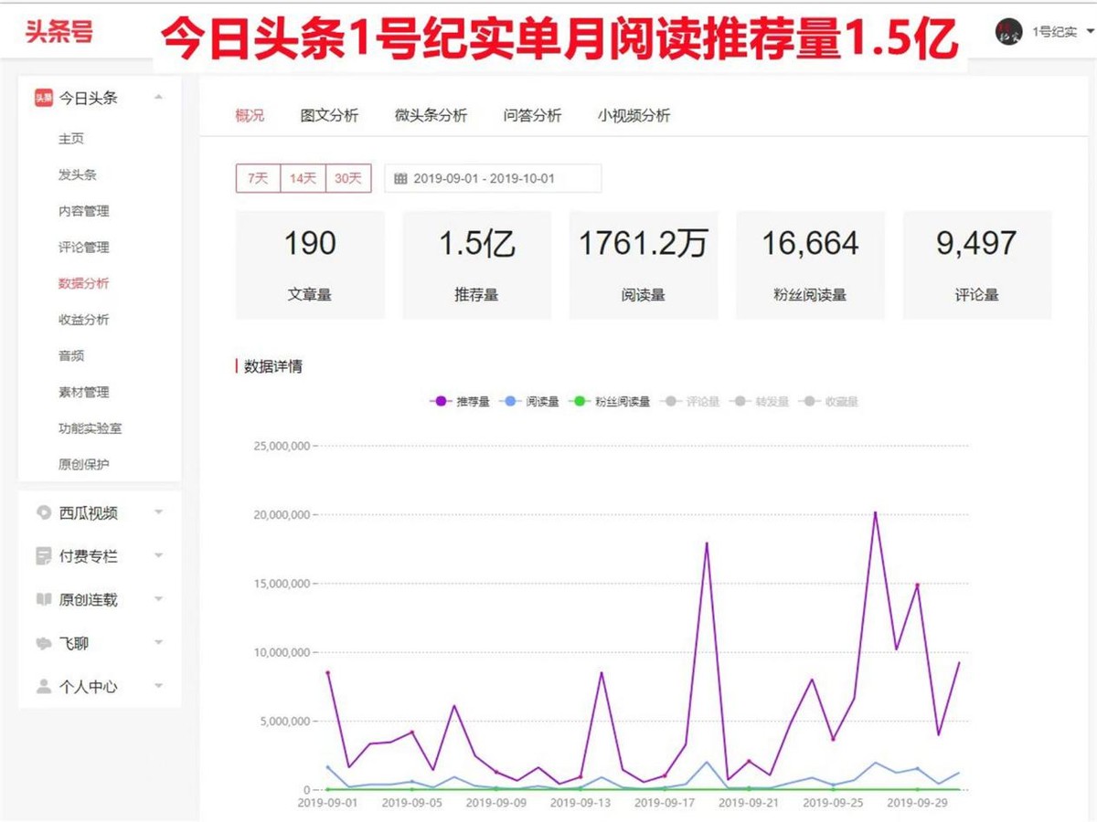Click the 5,000,000 y-axis label

tap(283, 722)
